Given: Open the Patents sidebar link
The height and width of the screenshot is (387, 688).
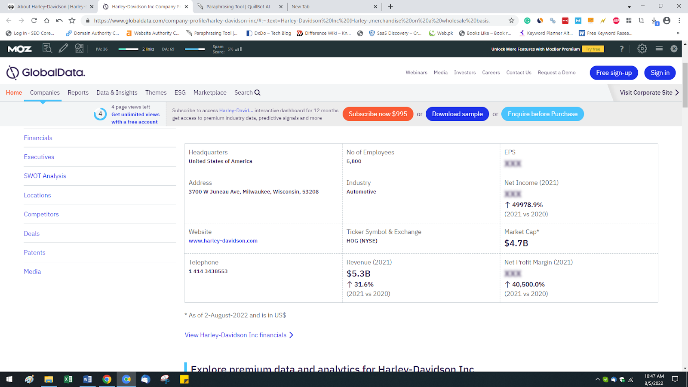Looking at the screenshot, I should (34, 252).
